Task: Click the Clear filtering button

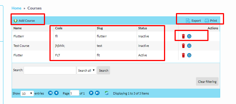Action: pos(207,82)
